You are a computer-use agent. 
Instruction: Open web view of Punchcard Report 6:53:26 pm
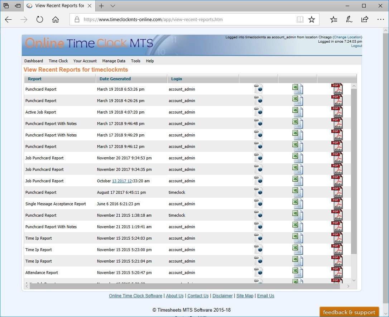pyautogui.click(x=259, y=89)
